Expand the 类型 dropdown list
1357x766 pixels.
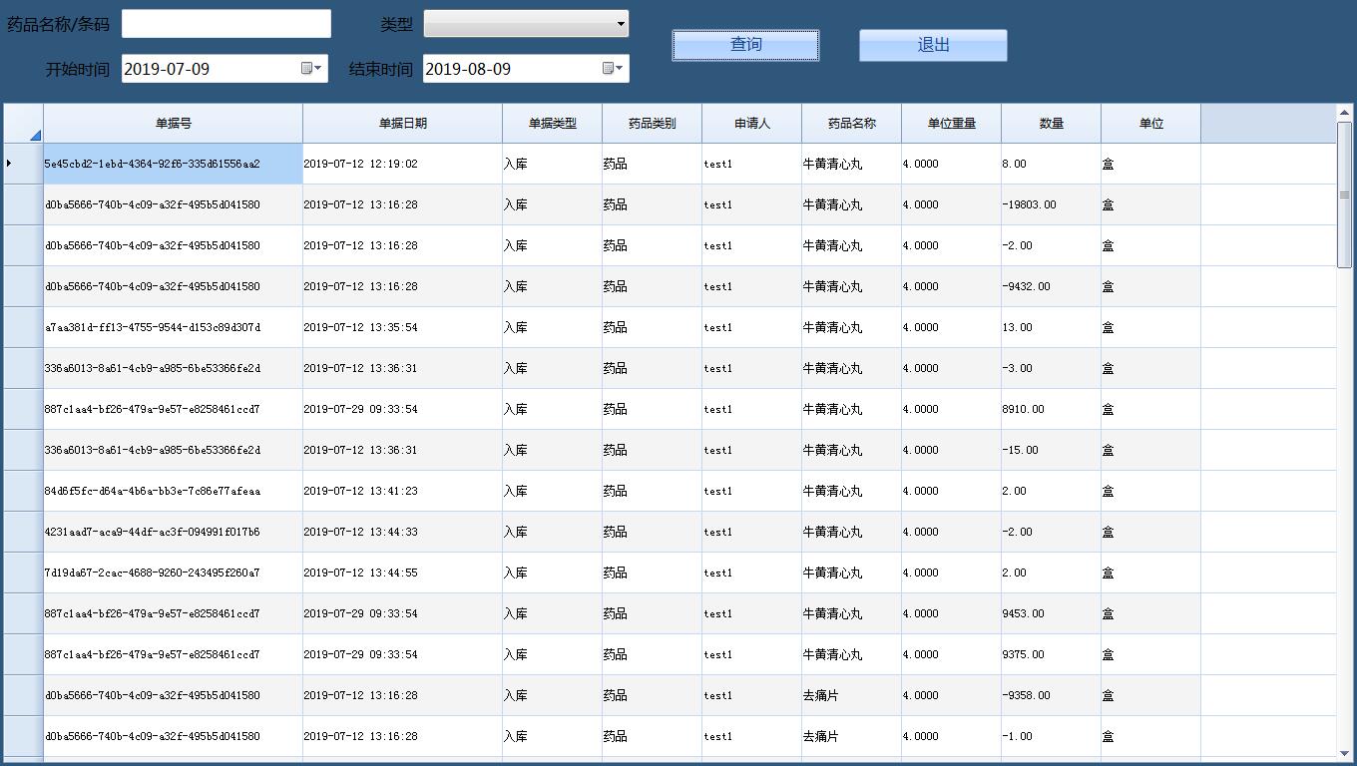click(620, 23)
